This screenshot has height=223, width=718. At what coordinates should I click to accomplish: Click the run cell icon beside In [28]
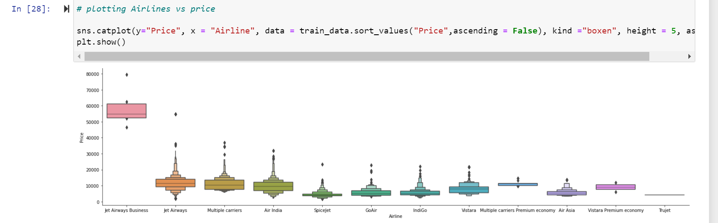click(x=67, y=9)
